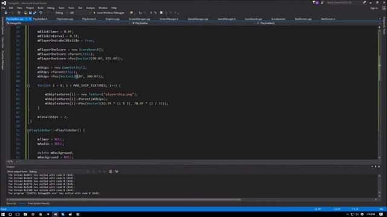Switch to the Scoreboard.cpp tab
This screenshot has width=387, height=217.
coord(253,19)
